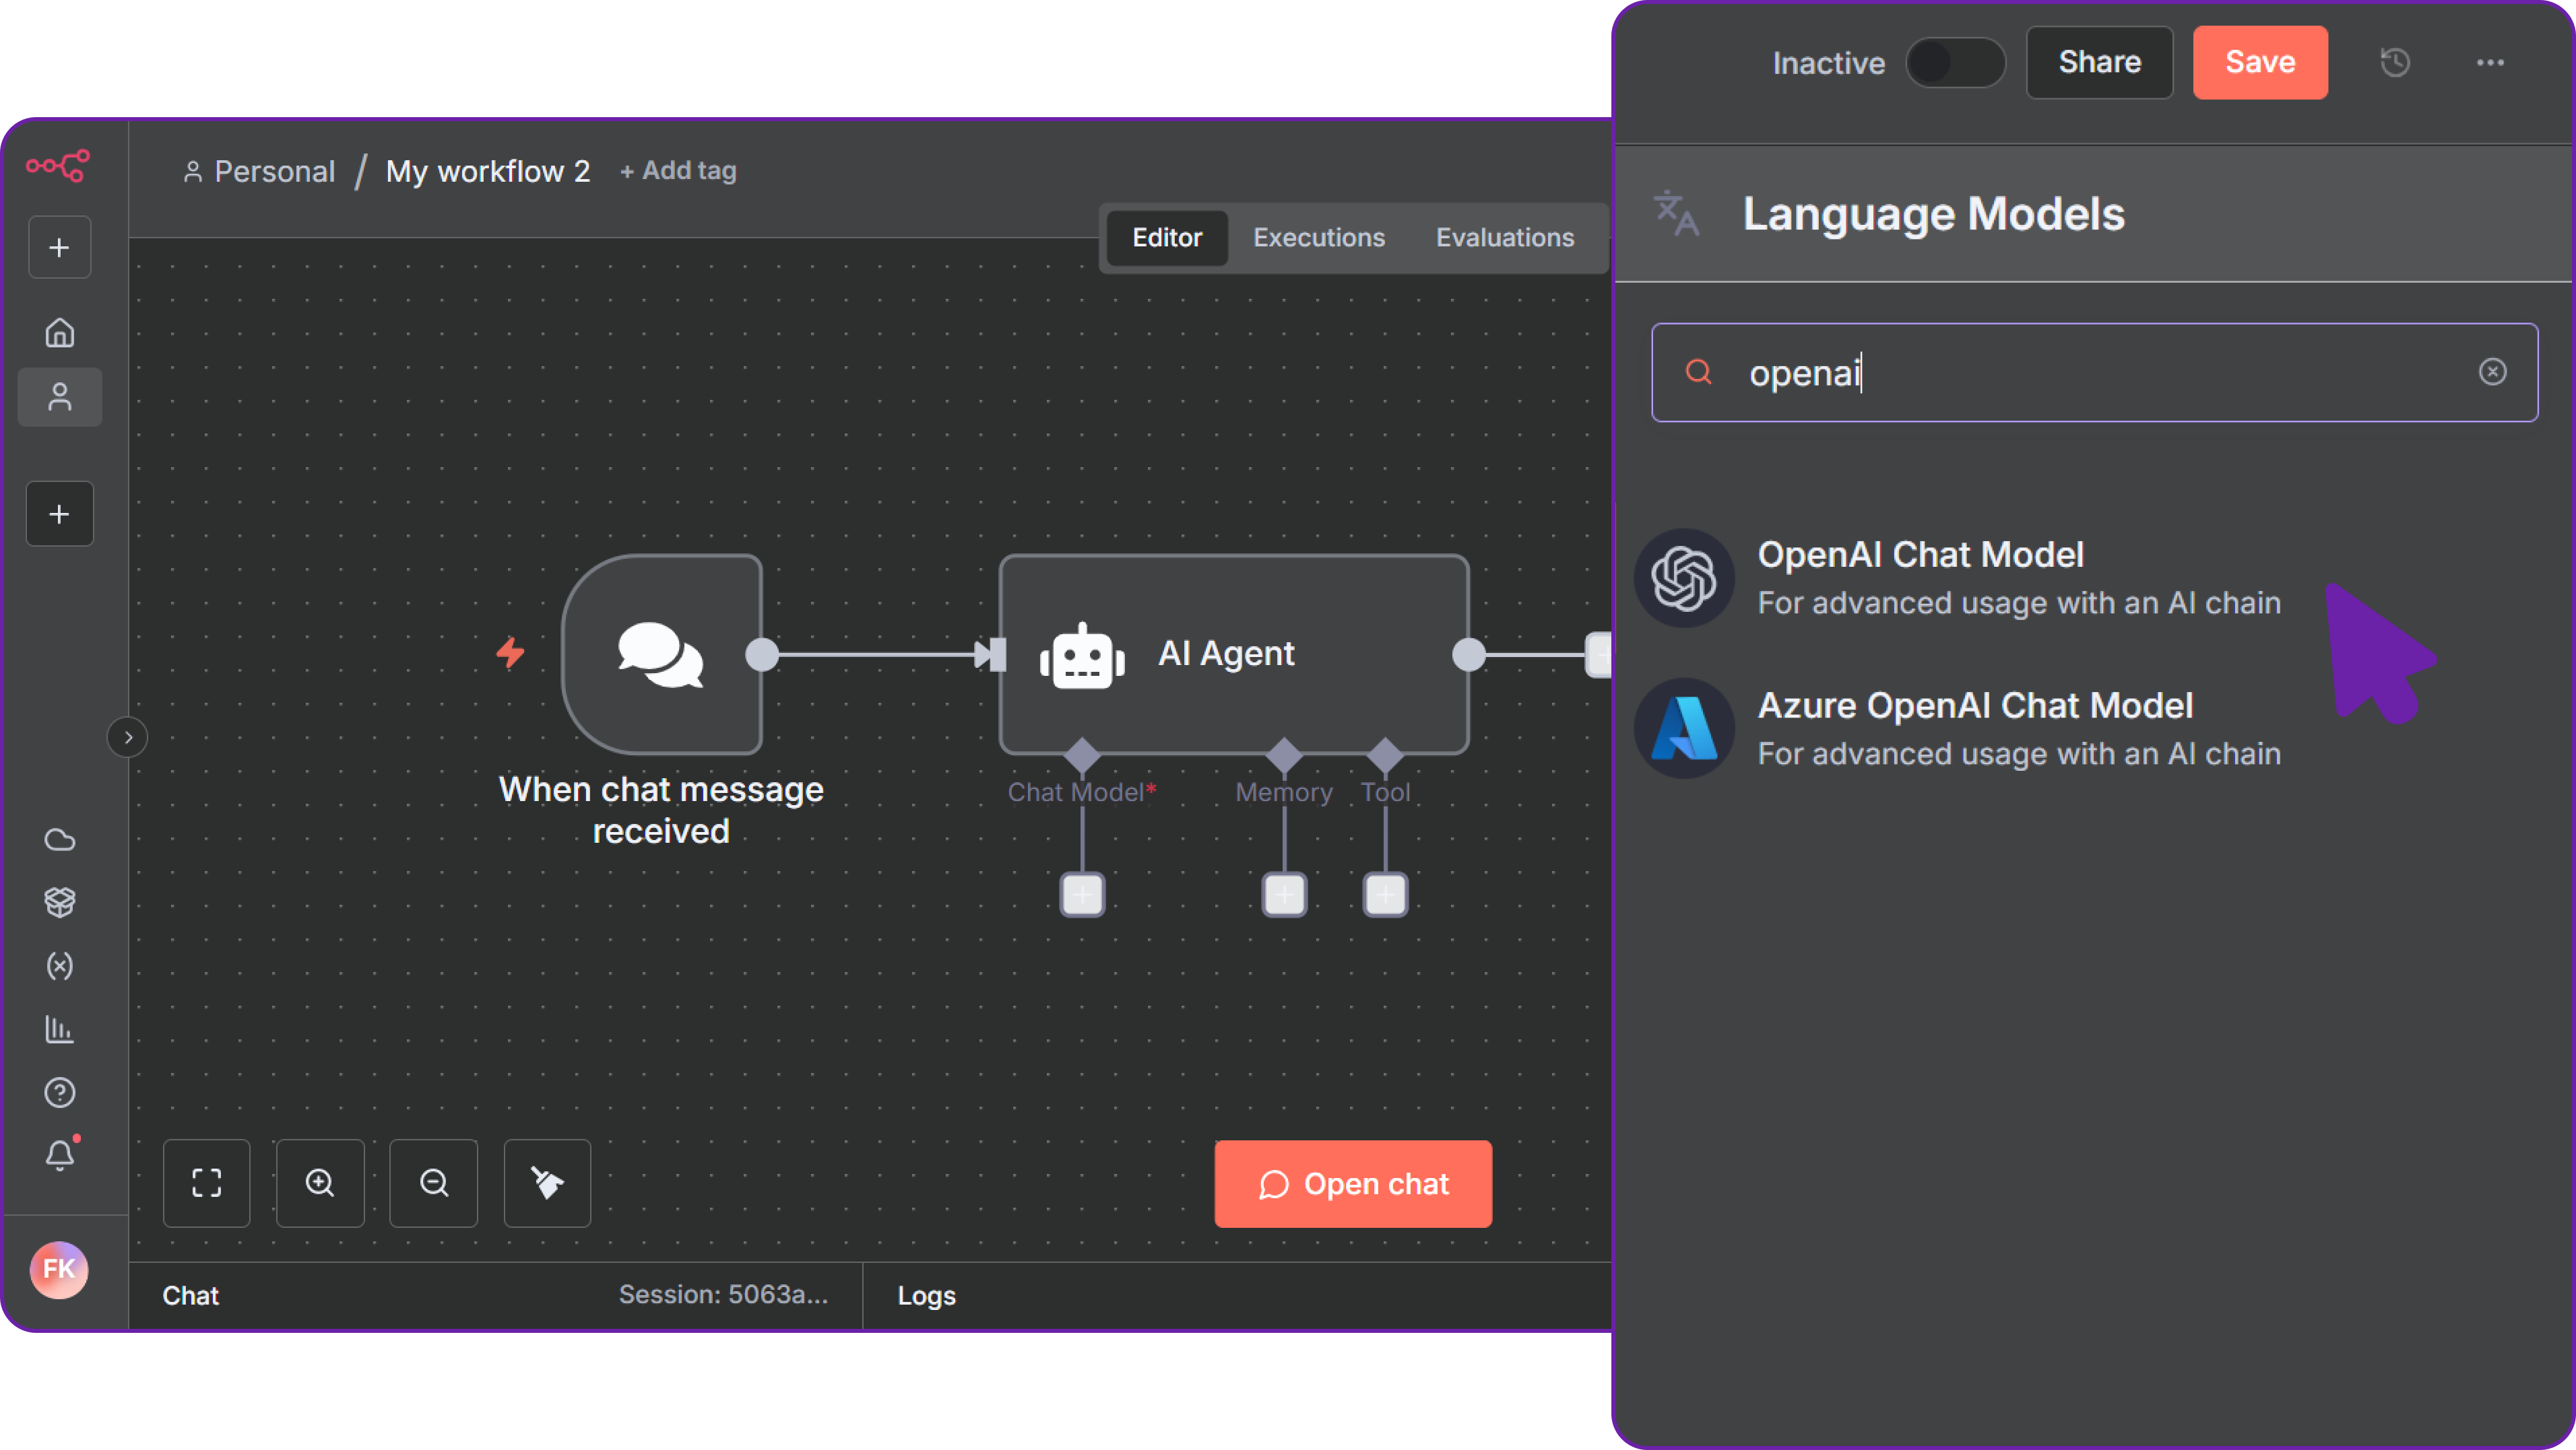Click the variables (x) sidebar icon

60,965
